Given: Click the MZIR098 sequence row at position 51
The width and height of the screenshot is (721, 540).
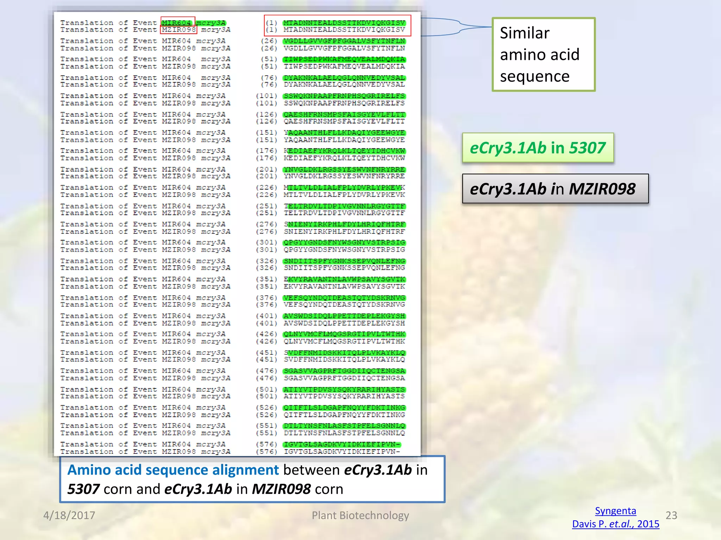Looking at the screenshot, I should tap(344, 66).
